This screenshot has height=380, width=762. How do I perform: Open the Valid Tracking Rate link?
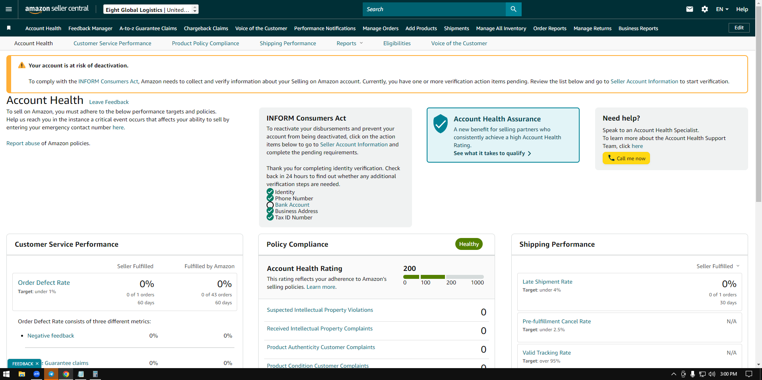coord(547,353)
